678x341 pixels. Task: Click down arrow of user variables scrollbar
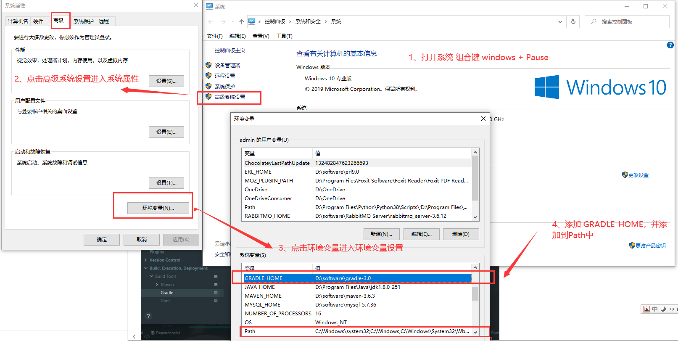tap(475, 217)
